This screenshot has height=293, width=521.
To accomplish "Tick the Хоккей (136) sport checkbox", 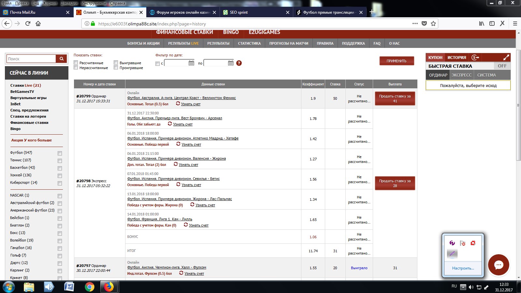I will pos(60,176).
